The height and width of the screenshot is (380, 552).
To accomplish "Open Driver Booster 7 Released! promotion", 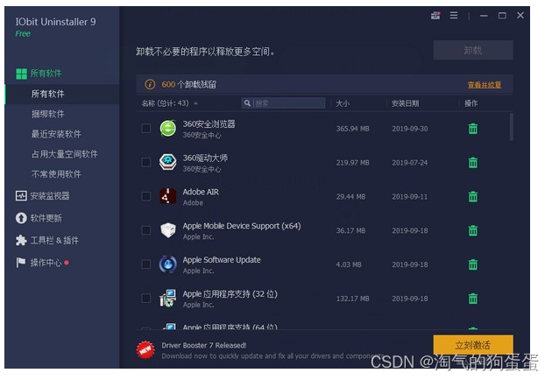I will 204,345.
